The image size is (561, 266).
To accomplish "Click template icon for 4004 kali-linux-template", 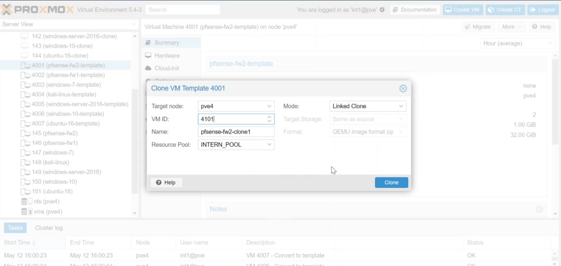I will click(x=25, y=95).
